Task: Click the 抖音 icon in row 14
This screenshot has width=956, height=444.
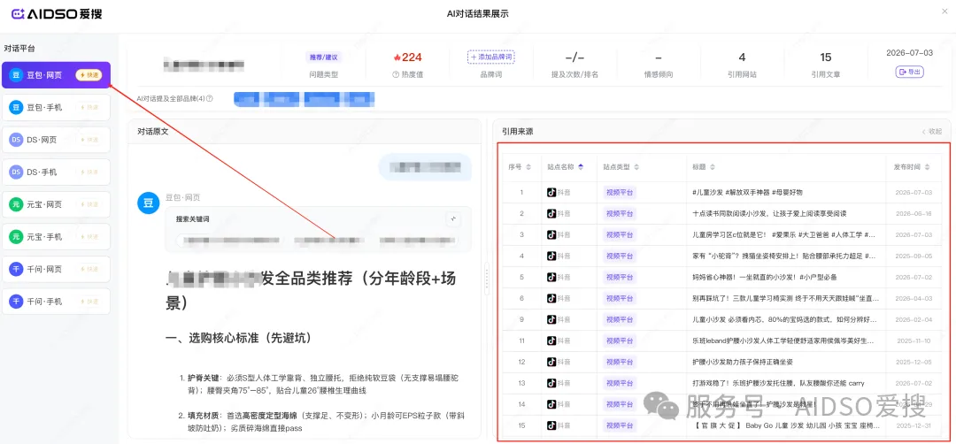Action: coord(551,404)
